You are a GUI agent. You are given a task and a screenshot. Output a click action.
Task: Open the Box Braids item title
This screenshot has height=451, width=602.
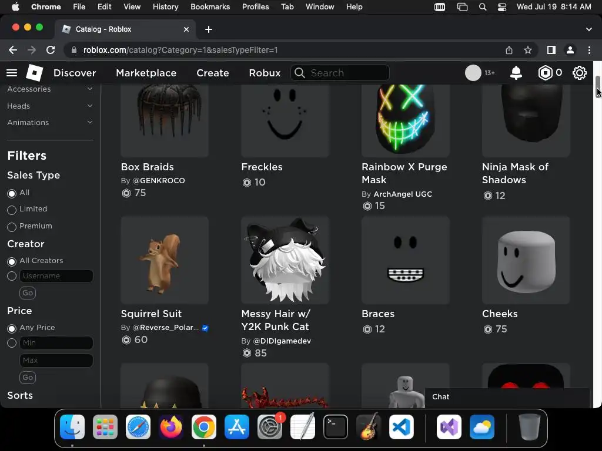[x=148, y=167]
